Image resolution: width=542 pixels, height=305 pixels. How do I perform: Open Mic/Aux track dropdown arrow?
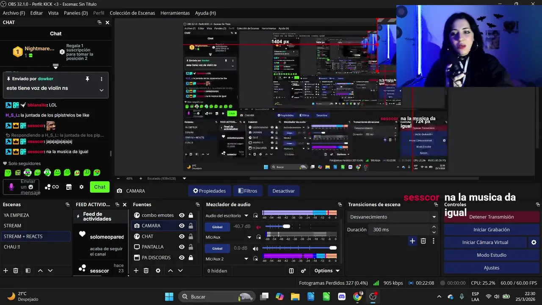pos(249,237)
